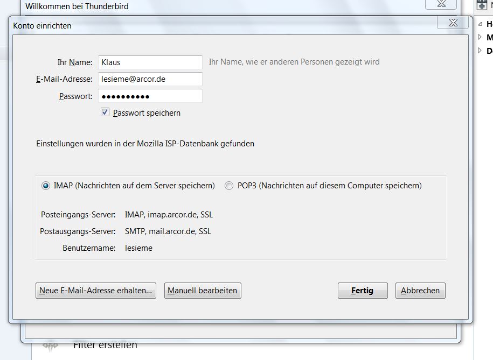Click the Ihr Name input field

click(150, 62)
